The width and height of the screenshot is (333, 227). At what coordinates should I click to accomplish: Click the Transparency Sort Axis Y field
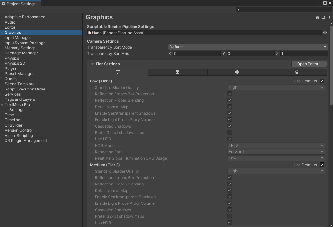[251, 54]
